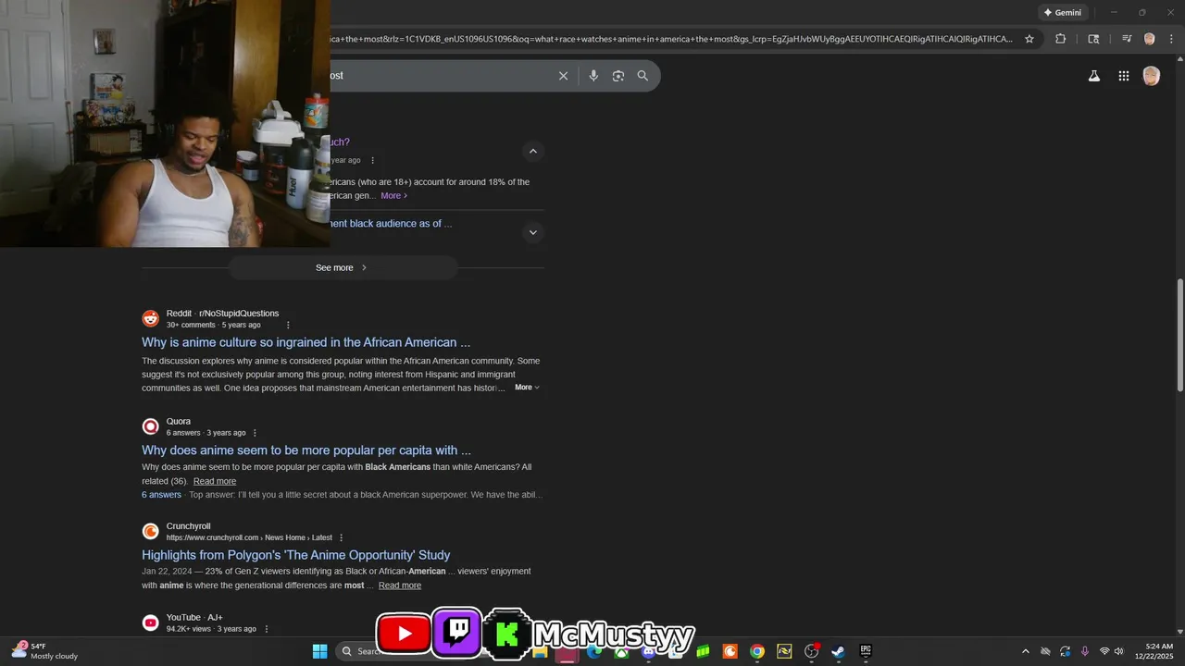Bookmark this page with the star icon
This screenshot has height=666, width=1185.
1029,39
